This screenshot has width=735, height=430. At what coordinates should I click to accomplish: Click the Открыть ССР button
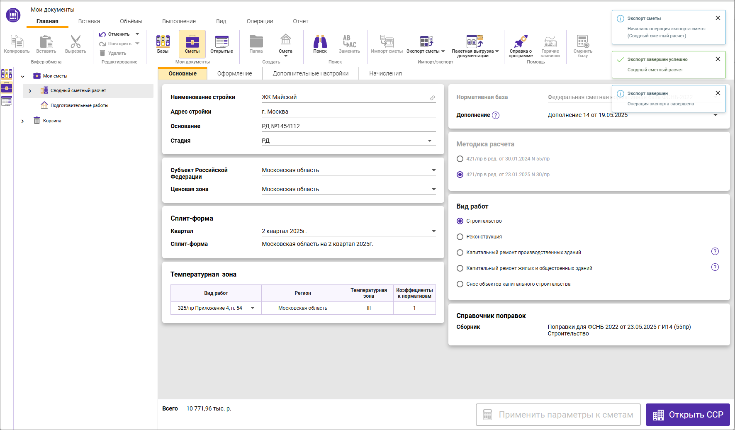pos(687,415)
